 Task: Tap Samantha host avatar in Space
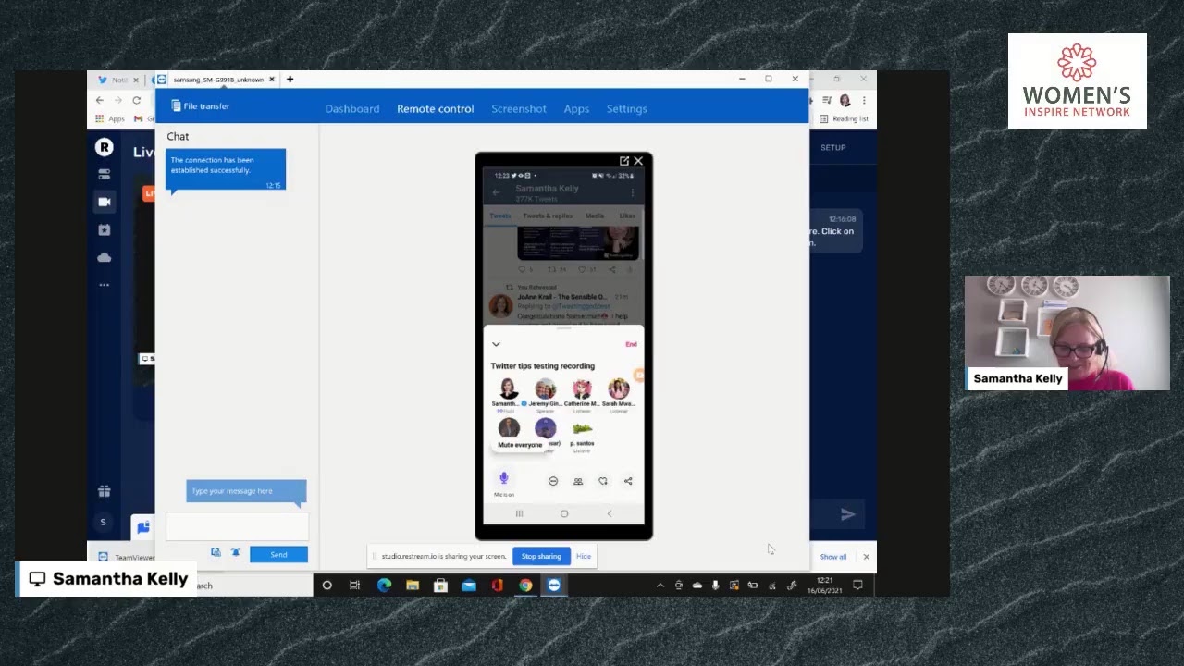tap(509, 388)
